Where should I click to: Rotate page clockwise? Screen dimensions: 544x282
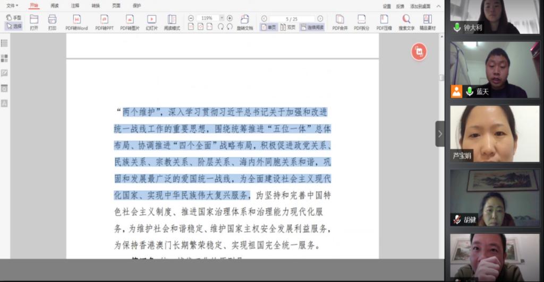click(229, 27)
